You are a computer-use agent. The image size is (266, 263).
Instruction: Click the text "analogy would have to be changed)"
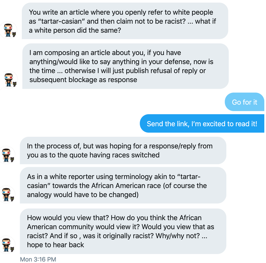83,195
